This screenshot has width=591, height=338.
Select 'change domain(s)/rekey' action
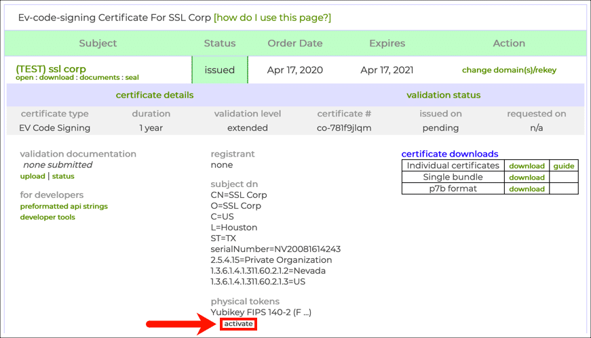[x=509, y=70]
